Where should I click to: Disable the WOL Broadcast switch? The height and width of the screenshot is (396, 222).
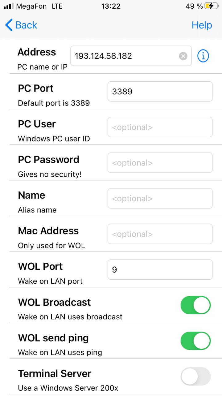click(x=195, y=305)
